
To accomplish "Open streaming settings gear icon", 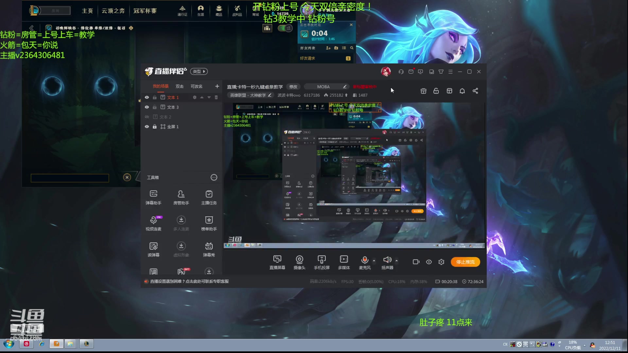I will 441,262.
